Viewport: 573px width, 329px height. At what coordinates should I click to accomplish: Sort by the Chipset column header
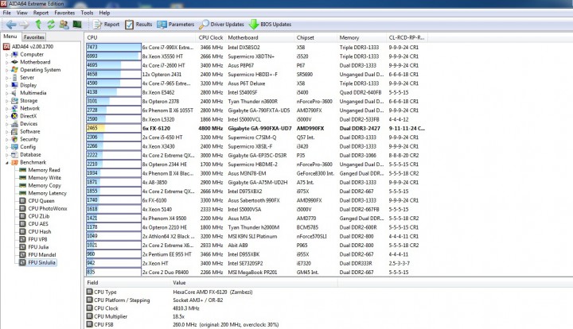tap(315, 37)
